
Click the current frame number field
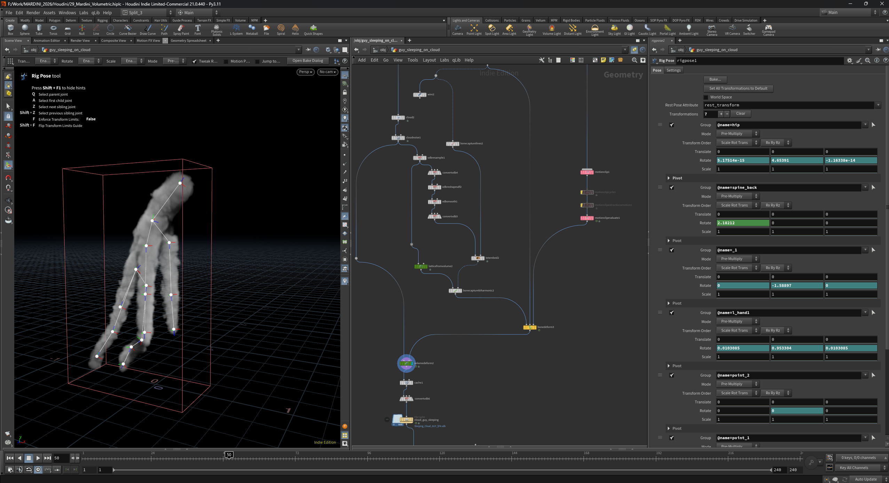[x=61, y=458]
